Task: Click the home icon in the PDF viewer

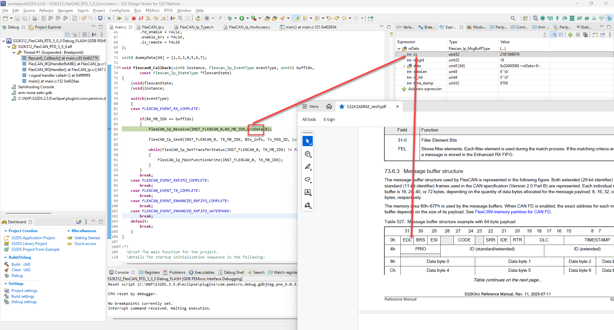Action: (x=329, y=106)
